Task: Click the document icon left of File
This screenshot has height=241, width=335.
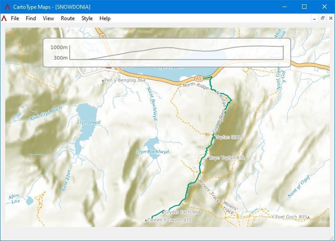Action: pos(4,18)
